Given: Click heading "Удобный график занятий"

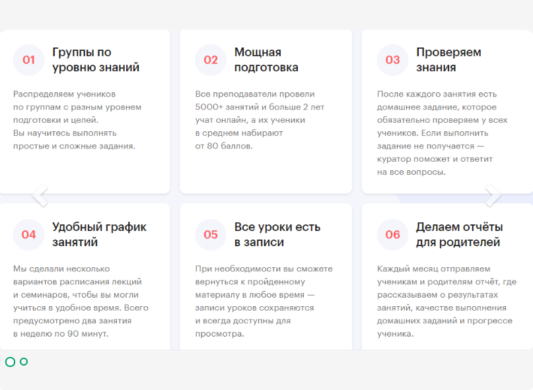Looking at the screenshot, I should click(99, 234).
